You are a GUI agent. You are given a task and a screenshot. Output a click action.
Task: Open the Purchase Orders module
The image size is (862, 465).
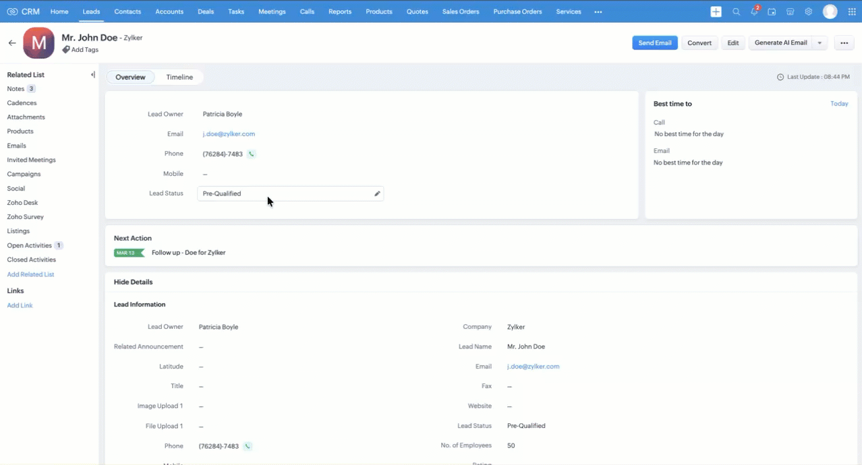[x=517, y=11]
